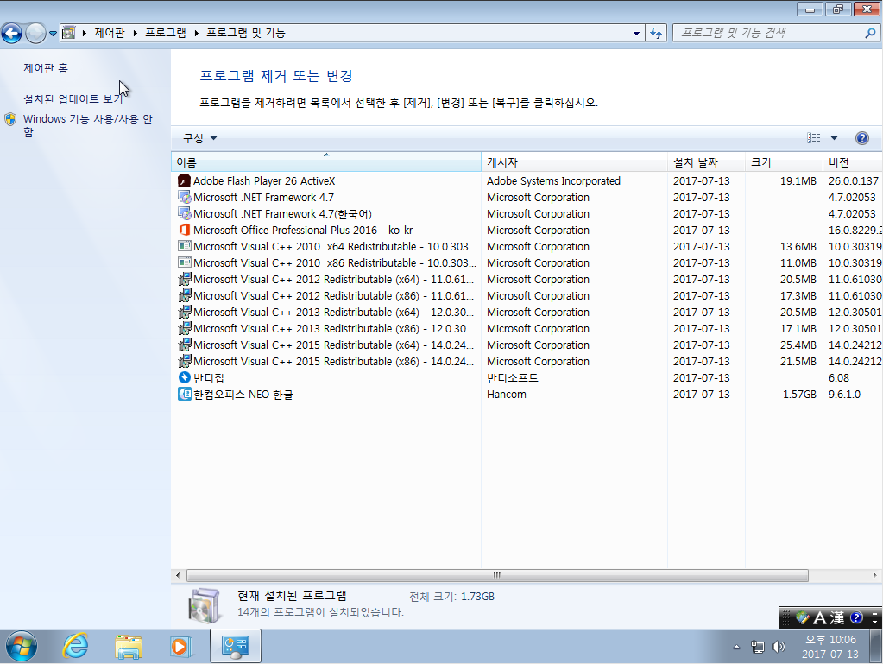The width and height of the screenshot is (883, 664).
Task: Click the Control Panel icon in address bar
Action: [x=69, y=33]
